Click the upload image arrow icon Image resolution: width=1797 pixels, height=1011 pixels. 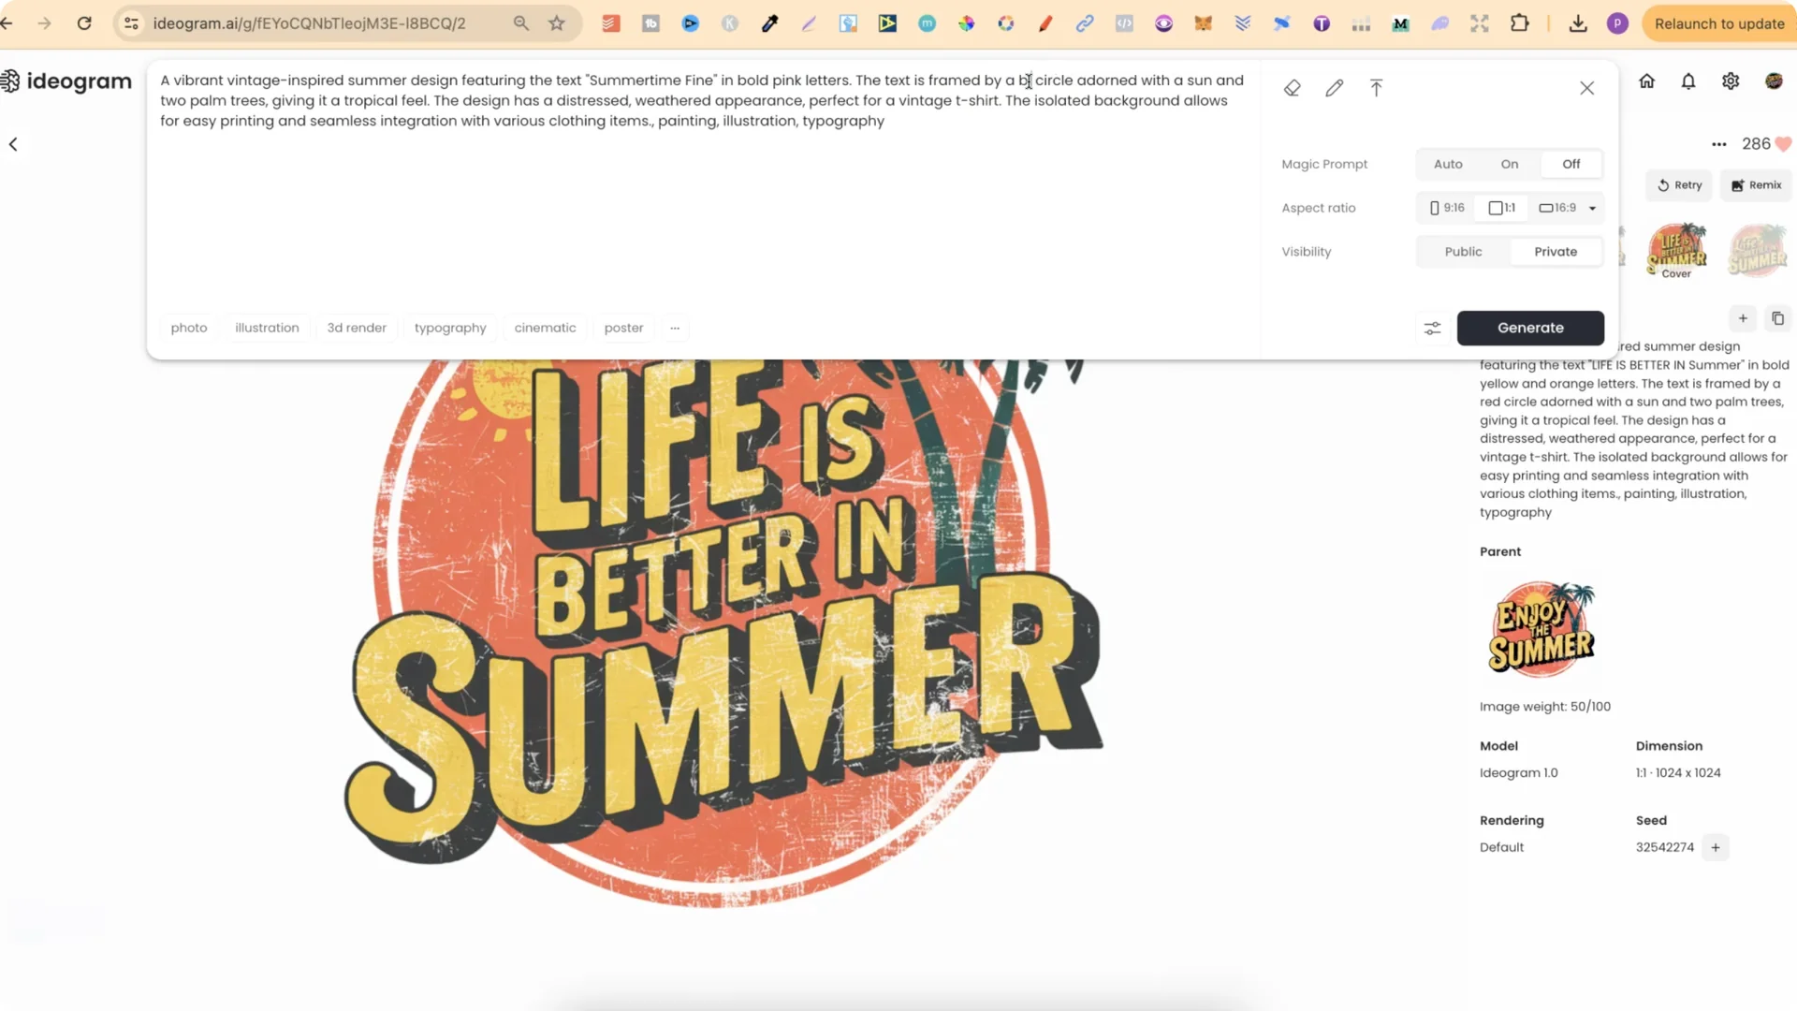1376,88
